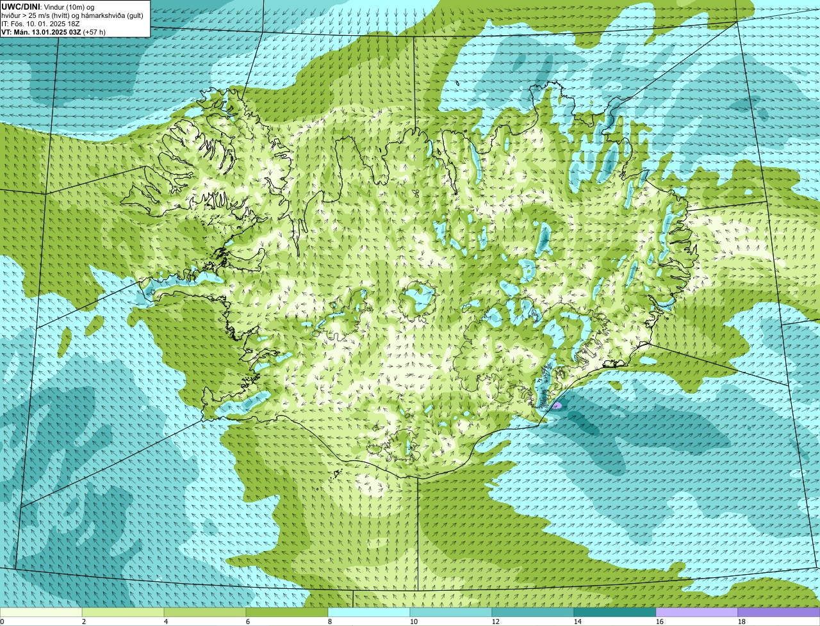Click the "UWC/DINI: Vindur (10m) og" title line
Image resolution: width=820 pixels, height=626 pixels.
(48, 6)
